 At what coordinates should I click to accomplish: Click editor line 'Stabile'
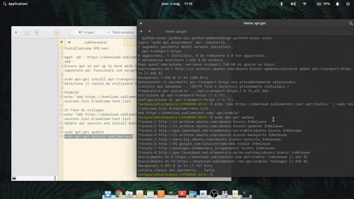click(71, 92)
